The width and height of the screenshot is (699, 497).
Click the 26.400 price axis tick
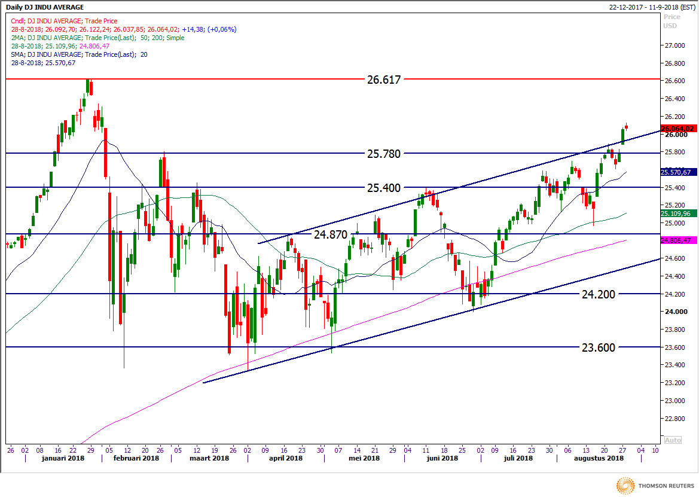tap(674, 99)
